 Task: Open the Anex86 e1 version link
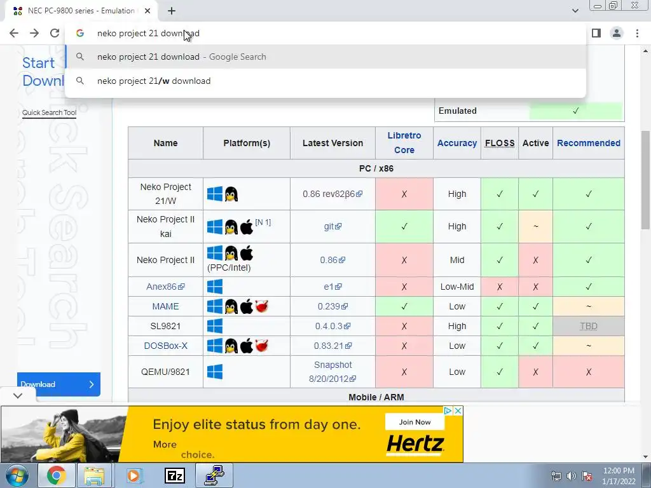pos(332,287)
